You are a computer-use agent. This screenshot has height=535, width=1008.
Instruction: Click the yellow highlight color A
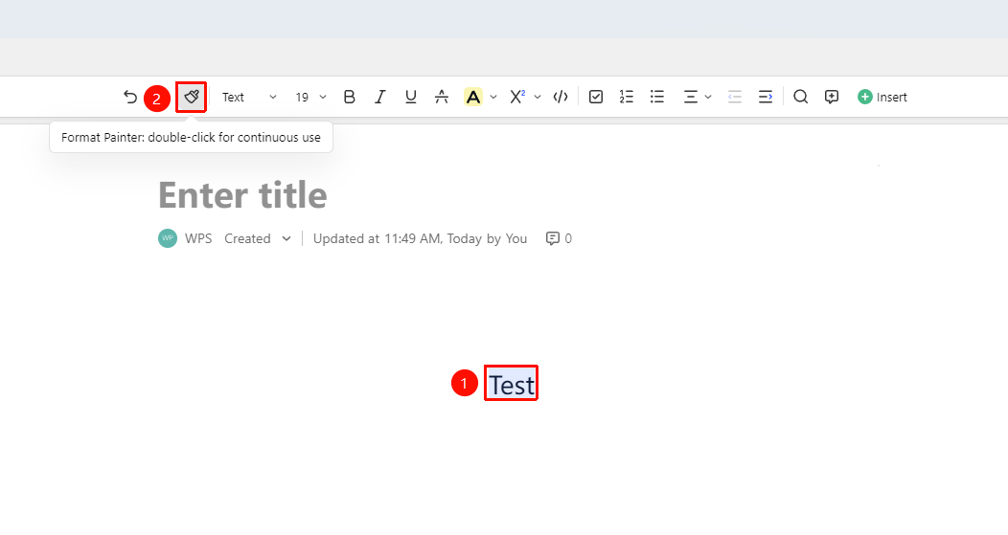click(x=473, y=97)
